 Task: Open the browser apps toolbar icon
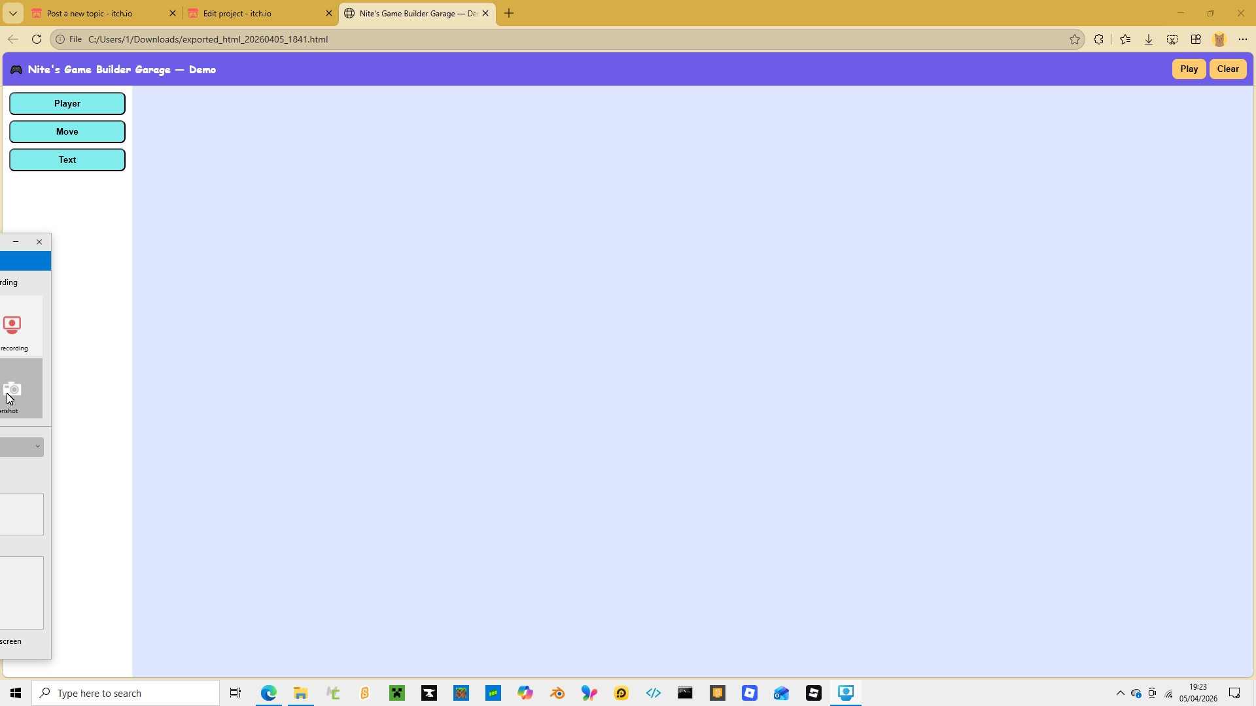[x=1196, y=39]
